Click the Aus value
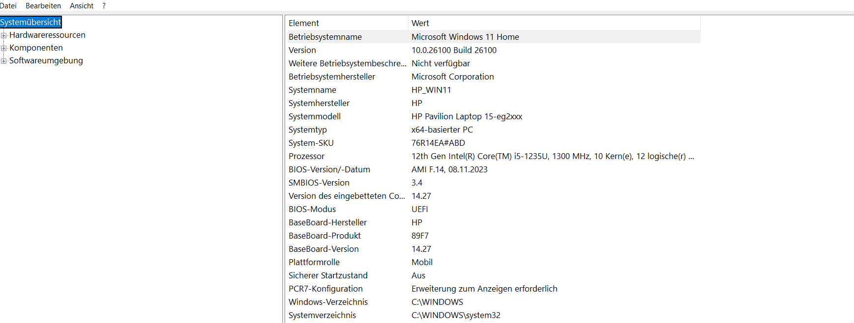 (x=418, y=275)
